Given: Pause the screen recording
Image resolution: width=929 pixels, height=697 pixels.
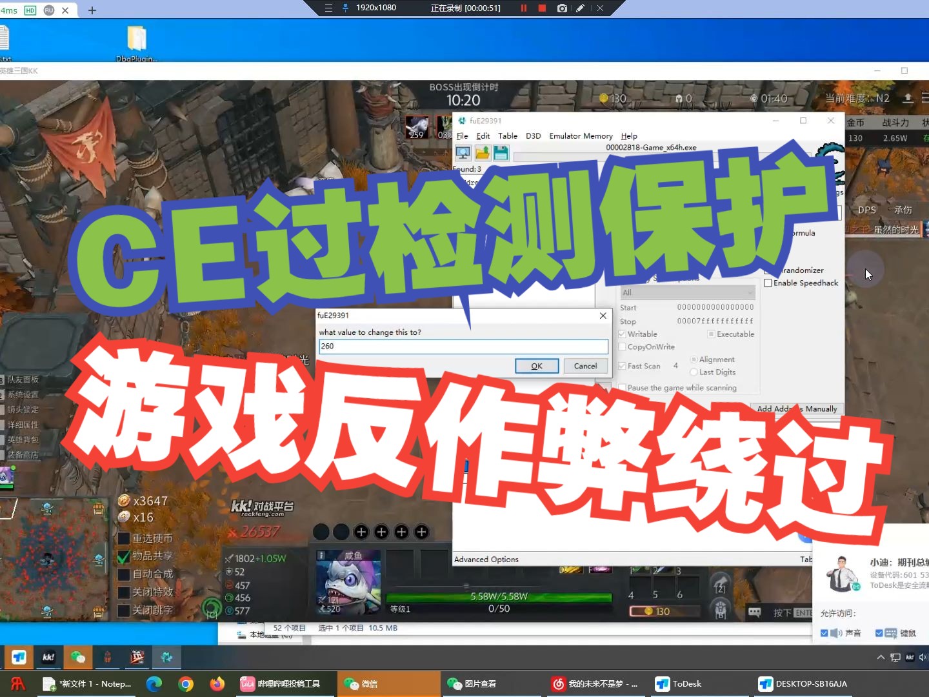Looking at the screenshot, I should point(524,8).
